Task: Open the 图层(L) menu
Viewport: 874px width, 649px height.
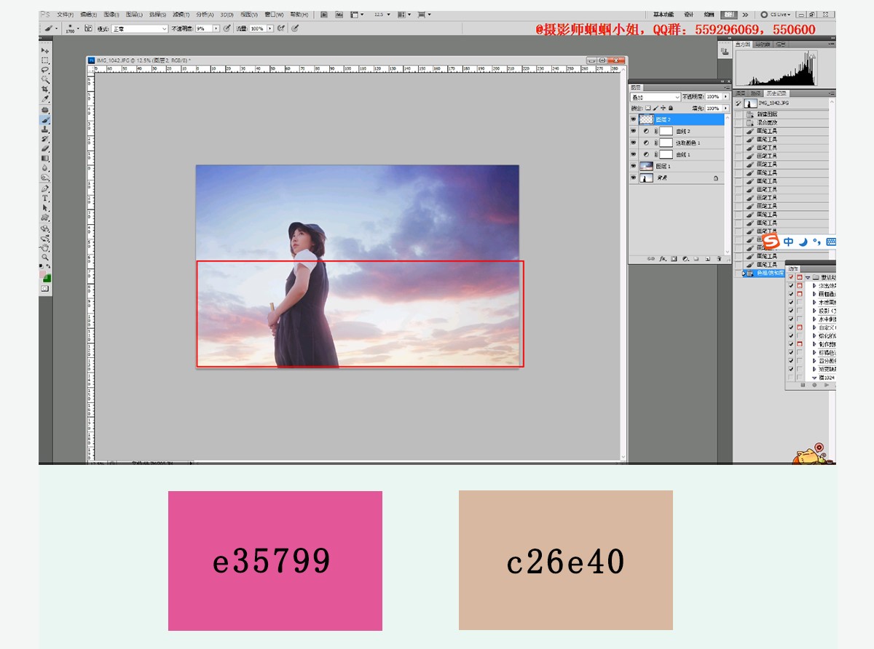Action: pos(134,15)
